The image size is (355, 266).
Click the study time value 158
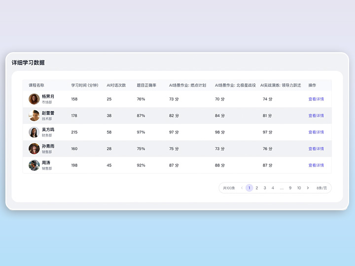pos(74,99)
